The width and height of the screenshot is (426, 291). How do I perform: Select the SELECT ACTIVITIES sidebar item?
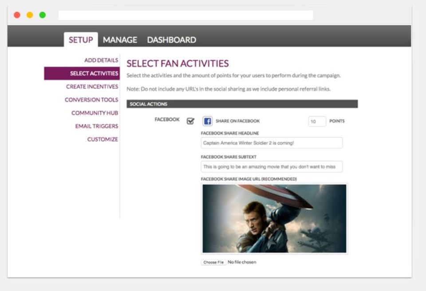click(82, 74)
